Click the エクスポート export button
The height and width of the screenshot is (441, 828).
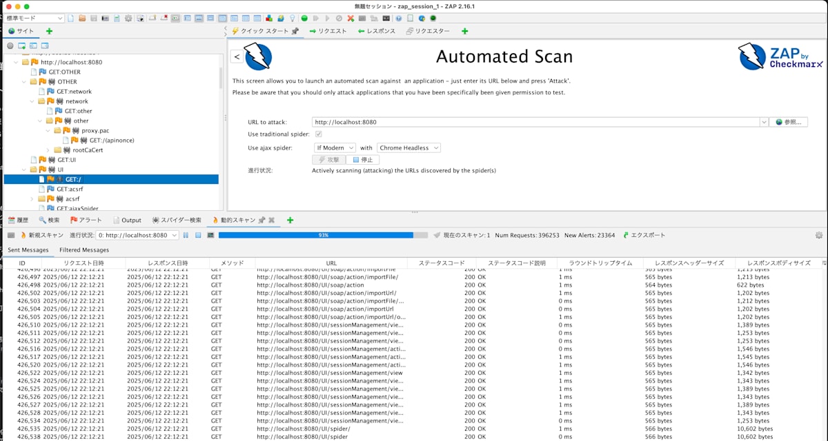tap(644, 235)
